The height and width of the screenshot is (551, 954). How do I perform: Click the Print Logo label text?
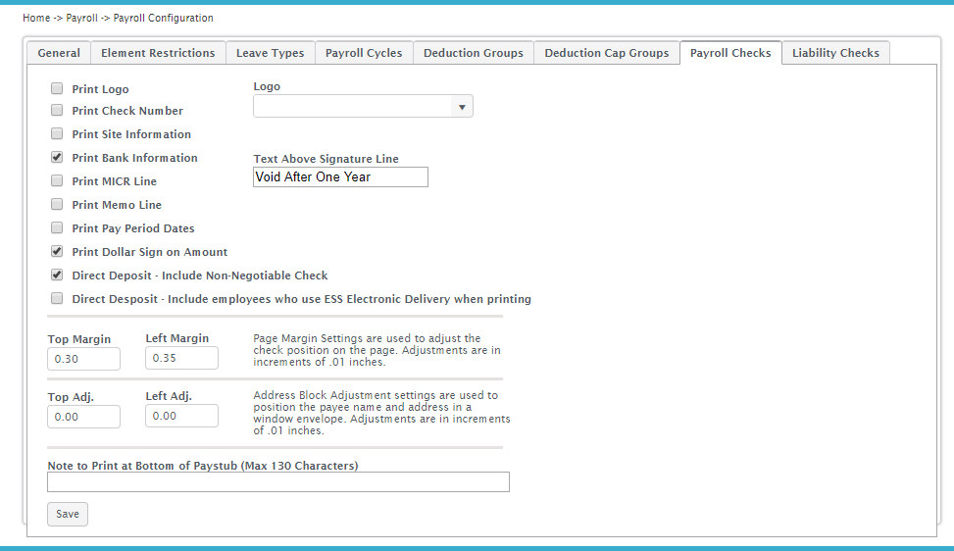pyautogui.click(x=100, y=89)
